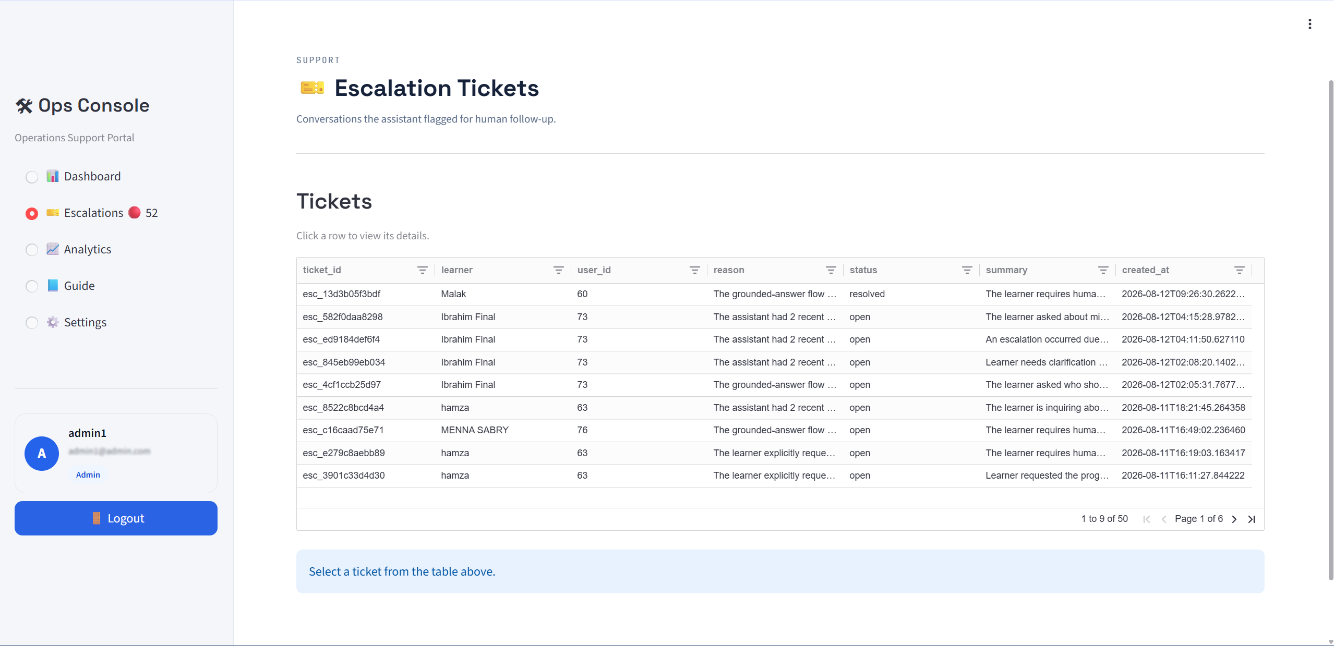Open the three-dot options menu
The height and width of the screenshot is (646, 1334).
point(1309,24)
